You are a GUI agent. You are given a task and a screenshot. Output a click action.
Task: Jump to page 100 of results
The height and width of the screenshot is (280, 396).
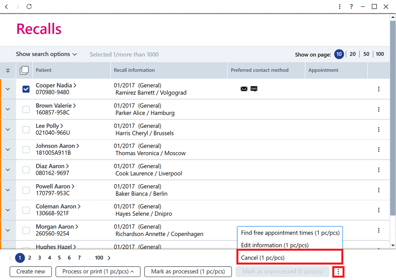99,258
